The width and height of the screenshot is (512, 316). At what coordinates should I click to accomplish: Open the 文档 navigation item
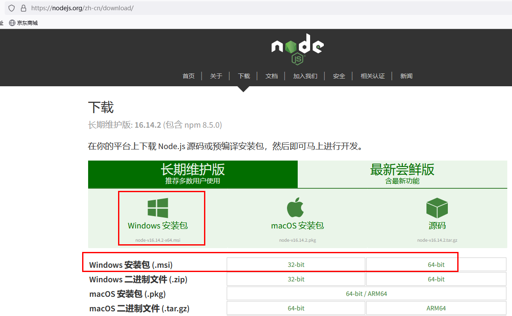tap(271, 76)
